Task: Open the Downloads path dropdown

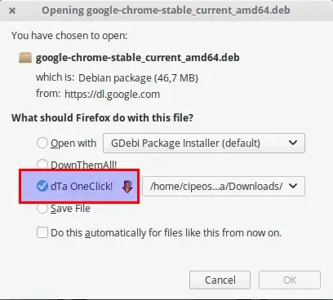Action: point(224,186)
